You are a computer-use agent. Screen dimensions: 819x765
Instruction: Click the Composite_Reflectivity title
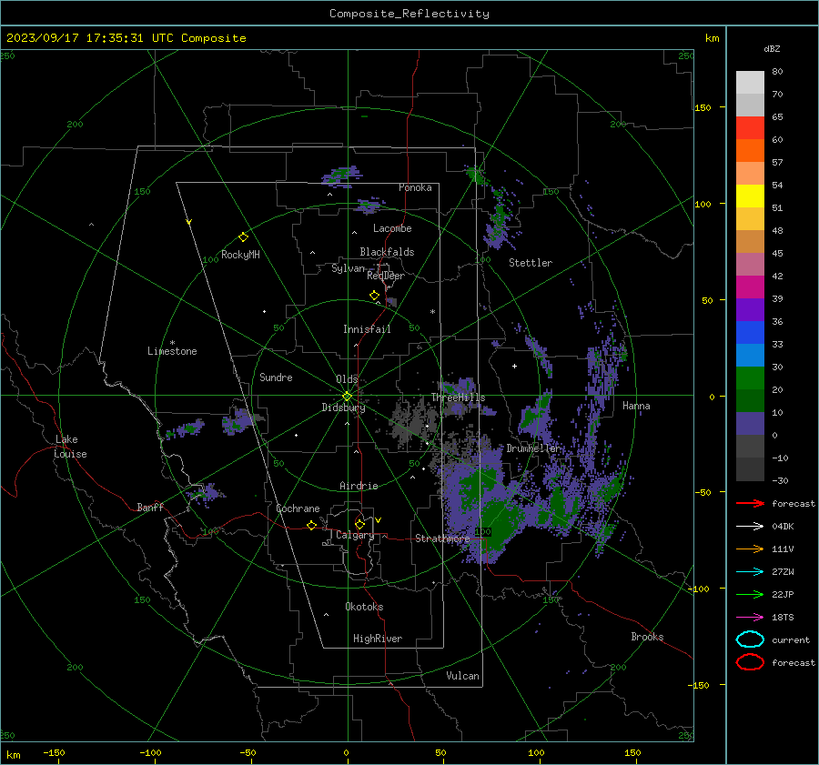[x=409, y=14]
